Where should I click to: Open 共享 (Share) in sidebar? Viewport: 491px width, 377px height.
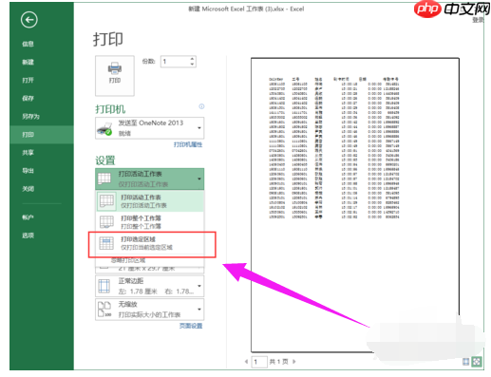[x=28, y=153]
